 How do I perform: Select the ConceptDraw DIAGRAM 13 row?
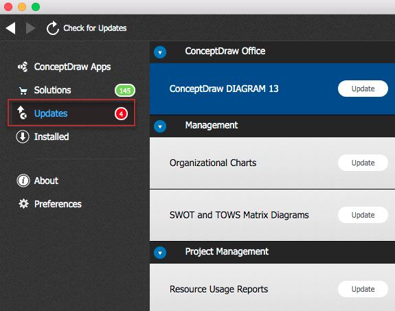[x=272, y=89]
